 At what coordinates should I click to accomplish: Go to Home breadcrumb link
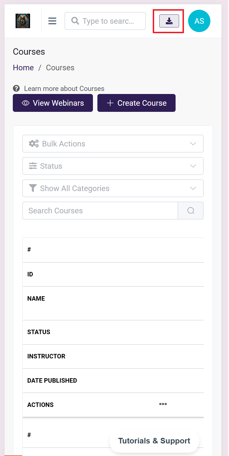[23, 68]
